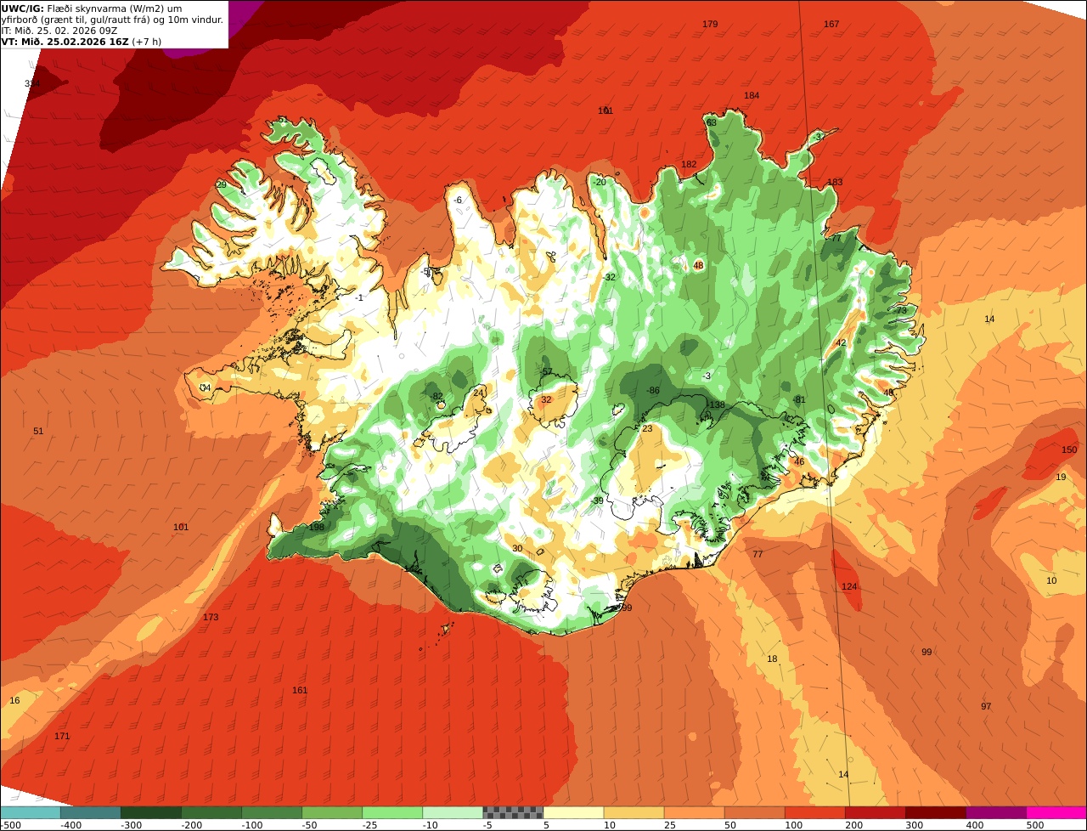Screen dimensions: 1087x831
Task: Click the map value '184'
Action: (x=752, y=95)
